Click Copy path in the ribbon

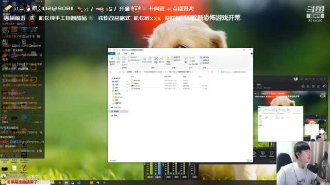(133, 57)
